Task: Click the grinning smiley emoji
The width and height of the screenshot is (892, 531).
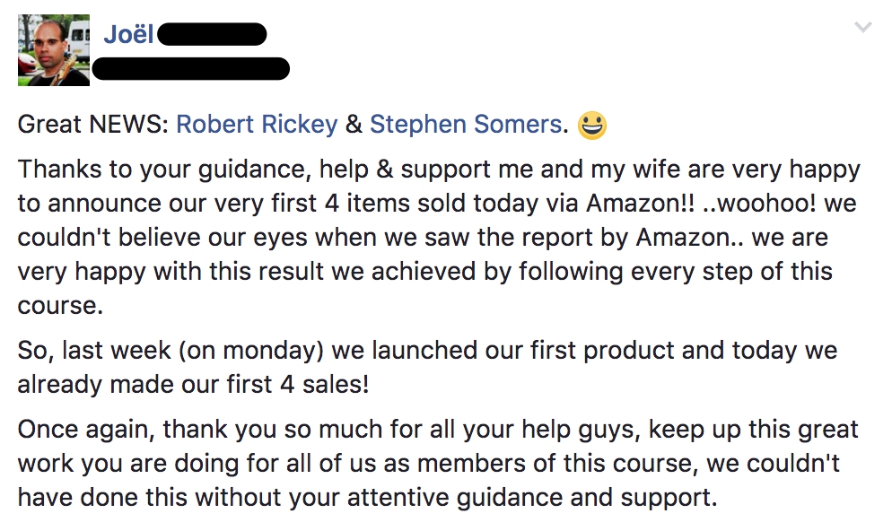Action: [x=592, y=126]
